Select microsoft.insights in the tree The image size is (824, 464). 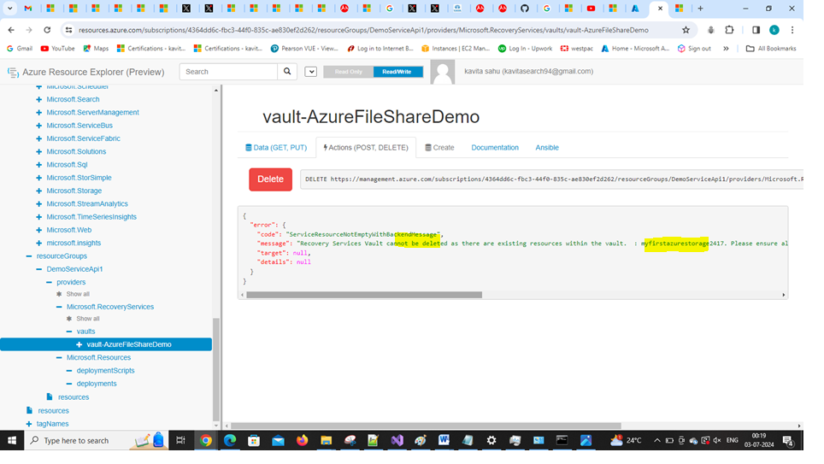point(73,244)
